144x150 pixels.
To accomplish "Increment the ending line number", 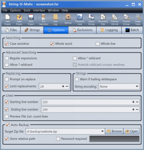I will [x=133, y=109].
